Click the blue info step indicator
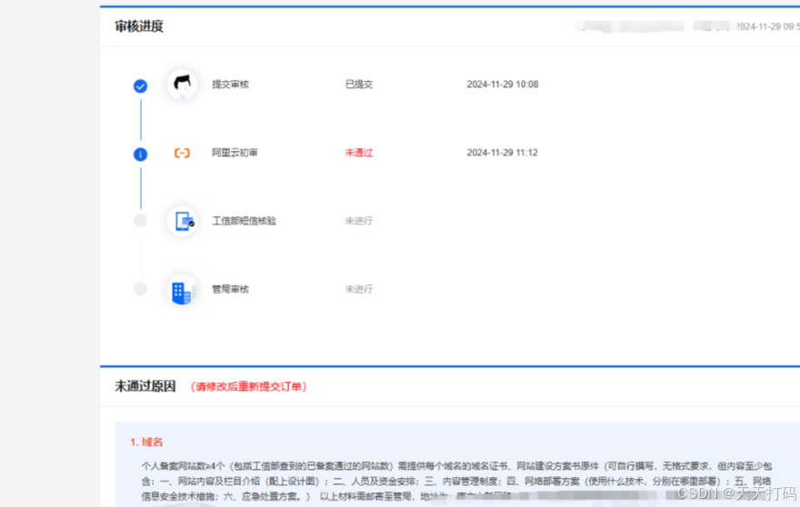800x507 pixels. (x=140, y=154)
